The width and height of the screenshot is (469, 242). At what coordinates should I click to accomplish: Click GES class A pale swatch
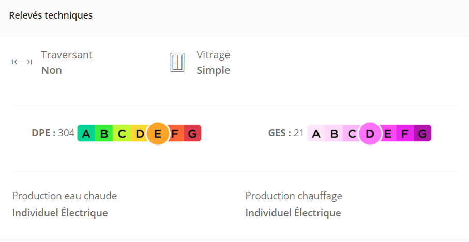(x=316, y=134)
